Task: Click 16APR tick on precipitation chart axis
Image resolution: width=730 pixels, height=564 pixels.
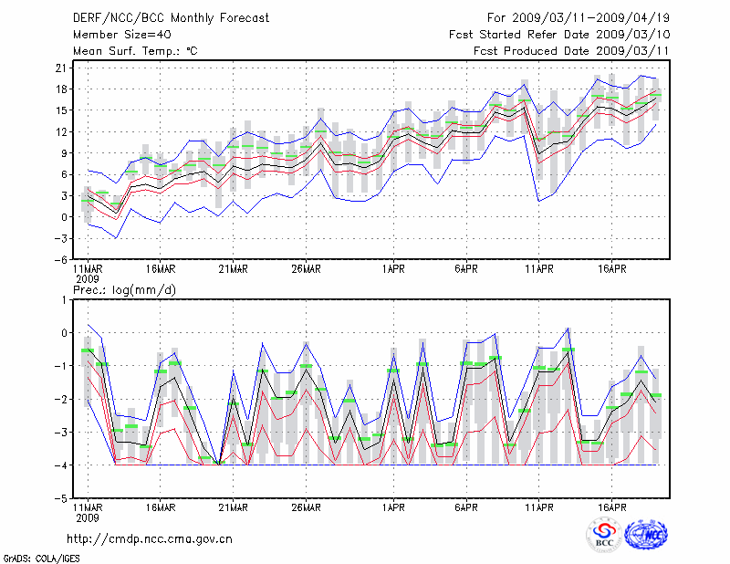Action: (611, 507)
